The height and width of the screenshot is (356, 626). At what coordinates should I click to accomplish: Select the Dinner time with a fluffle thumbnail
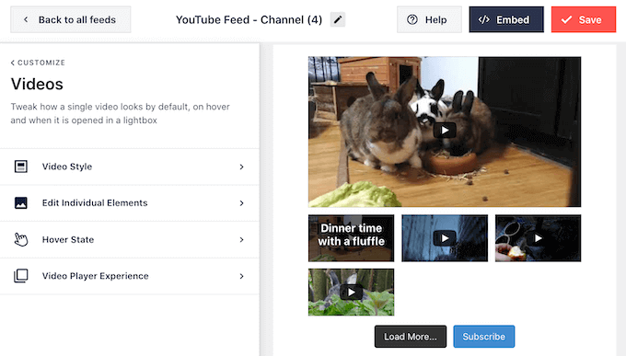(x=351, y=238)
